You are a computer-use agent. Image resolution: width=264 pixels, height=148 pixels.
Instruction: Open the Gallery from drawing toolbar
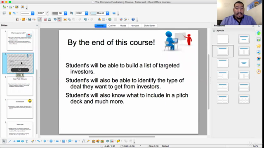click(102, 141)
